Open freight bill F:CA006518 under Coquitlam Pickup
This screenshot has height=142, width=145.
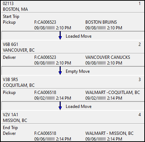[45, 93]
